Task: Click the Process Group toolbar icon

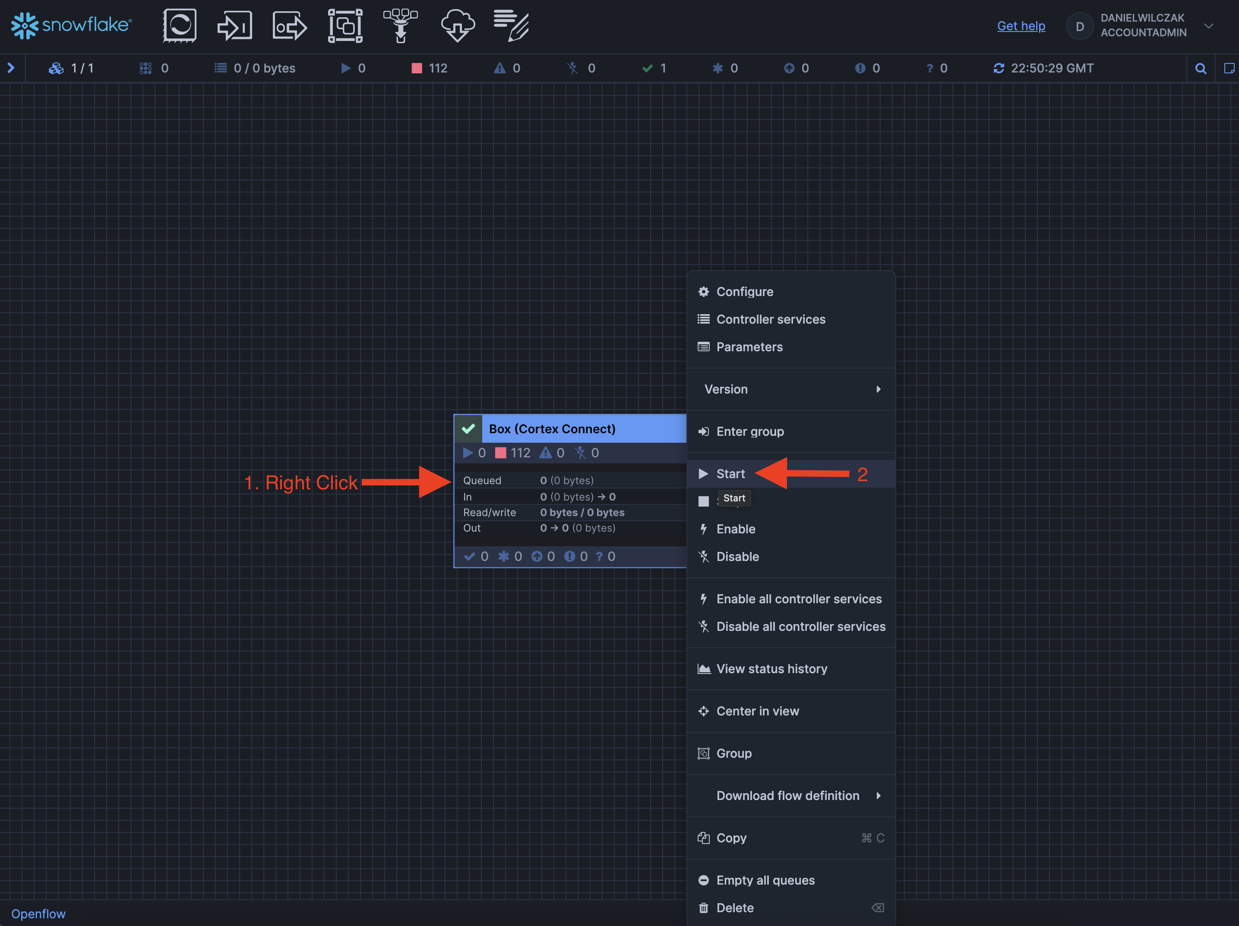Action: tap(345, 26)
